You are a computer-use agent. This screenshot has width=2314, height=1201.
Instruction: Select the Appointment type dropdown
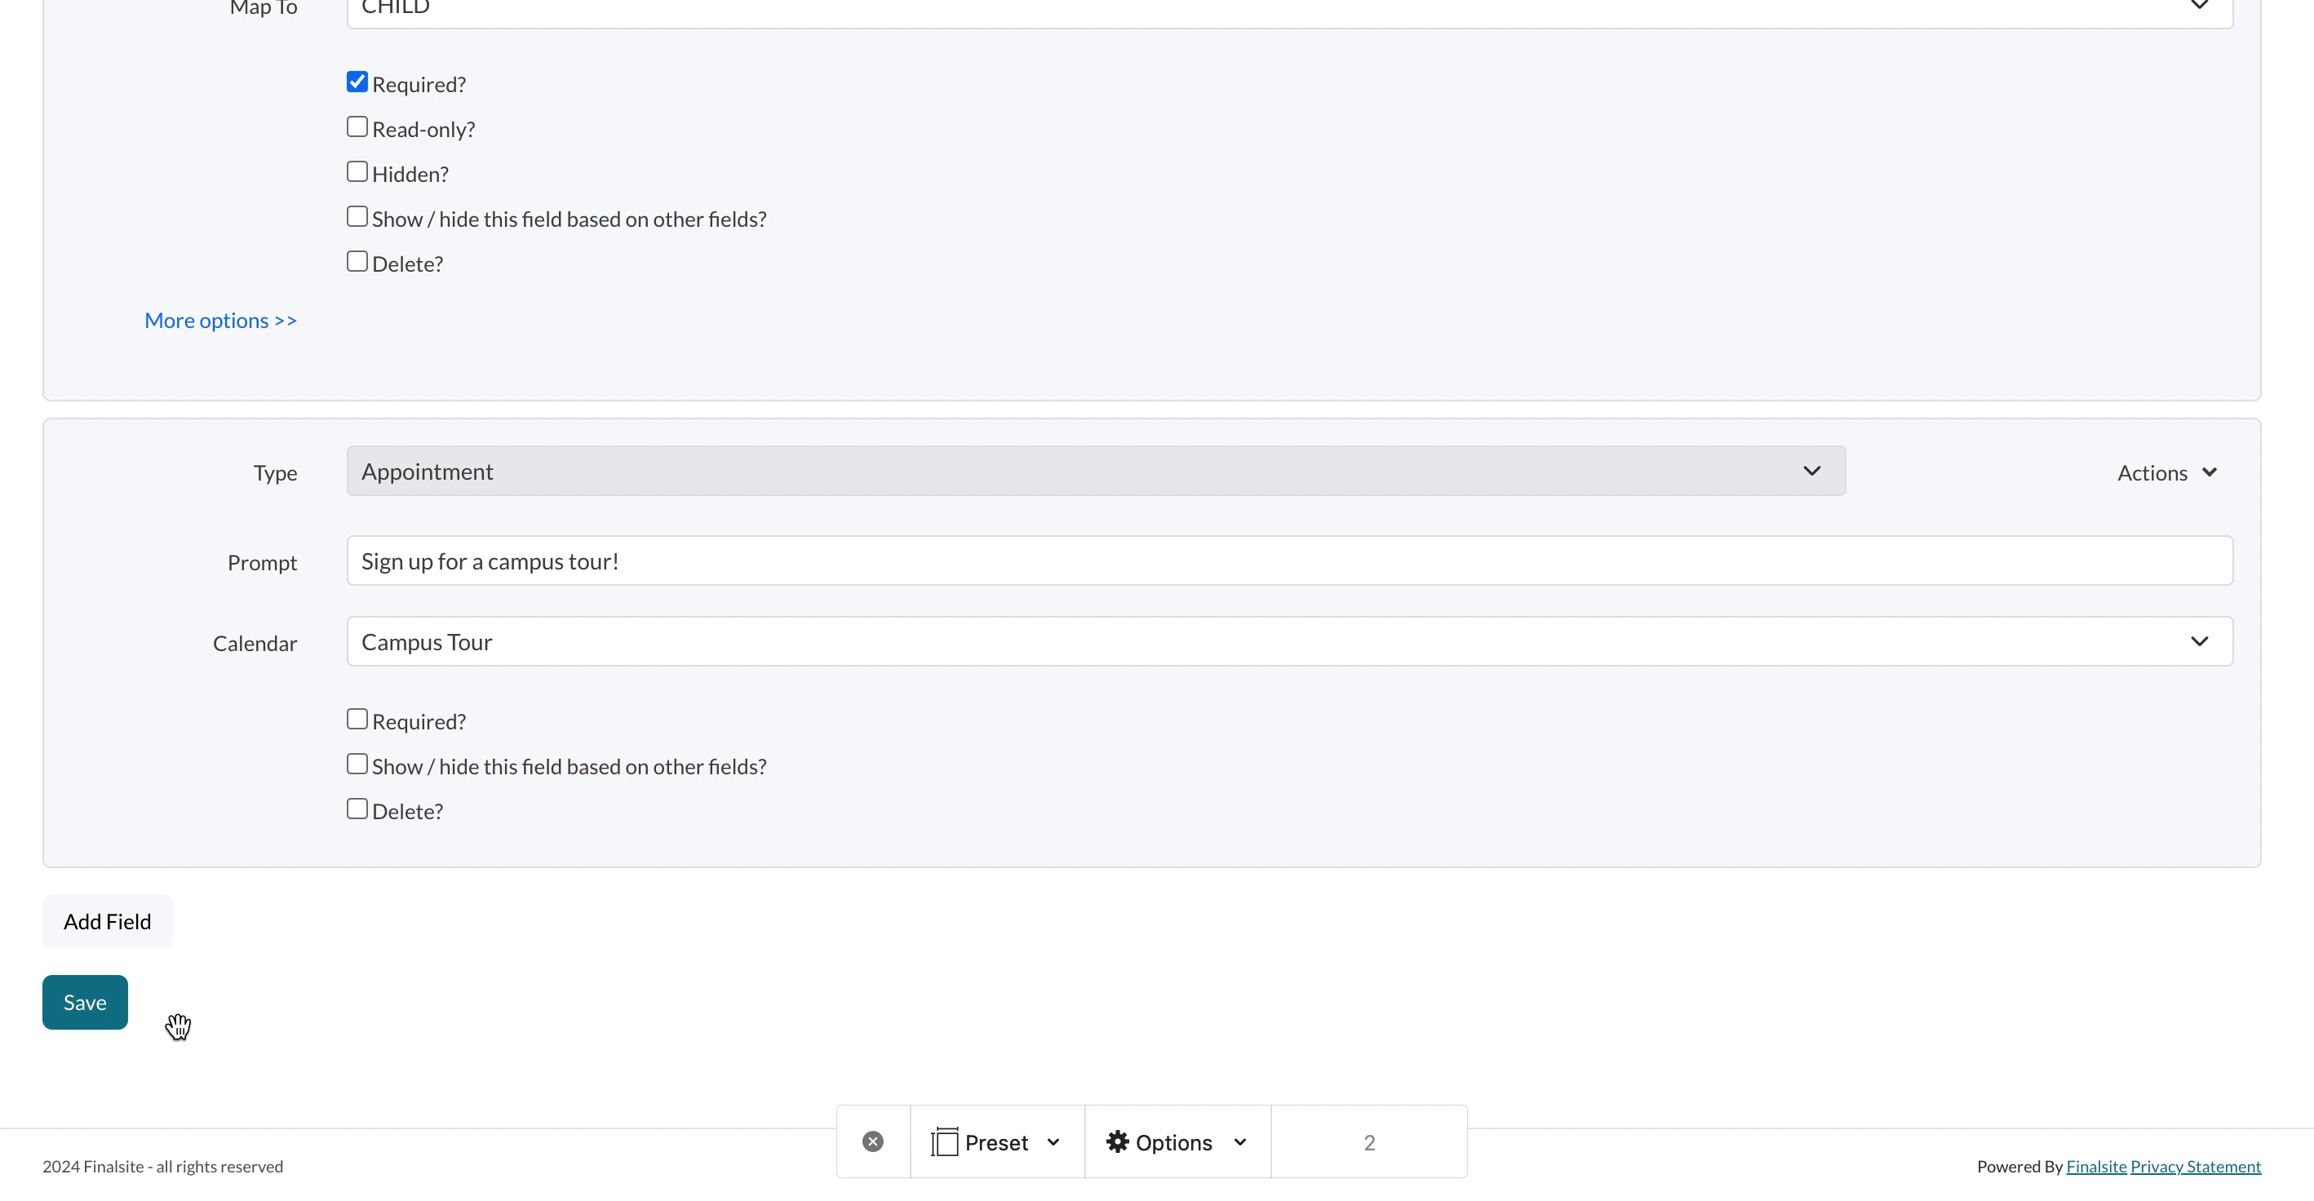tap(1093, 472)
